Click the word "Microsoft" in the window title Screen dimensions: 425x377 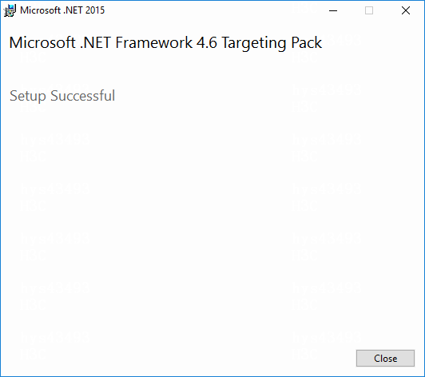(40, 10)
